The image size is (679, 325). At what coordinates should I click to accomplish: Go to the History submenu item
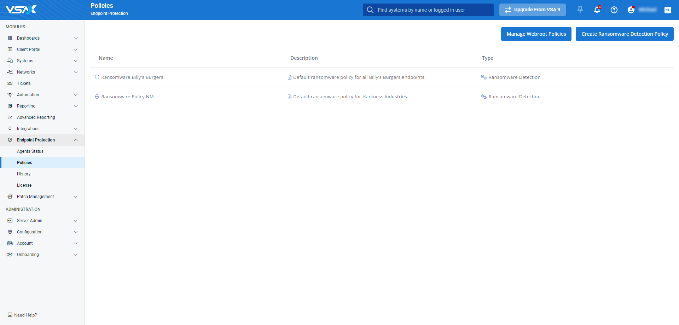[24, 174]
